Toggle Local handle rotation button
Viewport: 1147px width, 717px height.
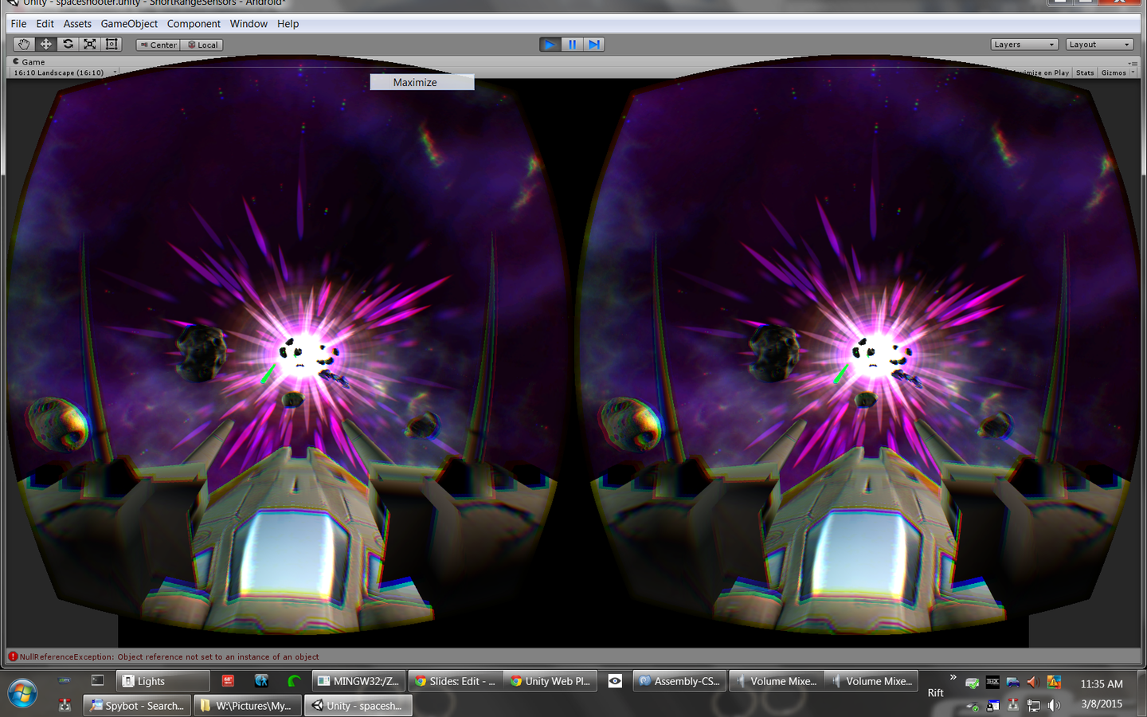coord(202,45)
